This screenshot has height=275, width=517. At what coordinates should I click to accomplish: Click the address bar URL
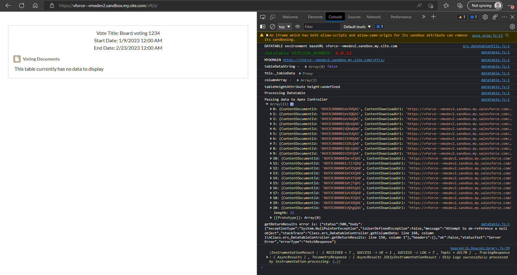pyautogui.click(x=108, y=6)
